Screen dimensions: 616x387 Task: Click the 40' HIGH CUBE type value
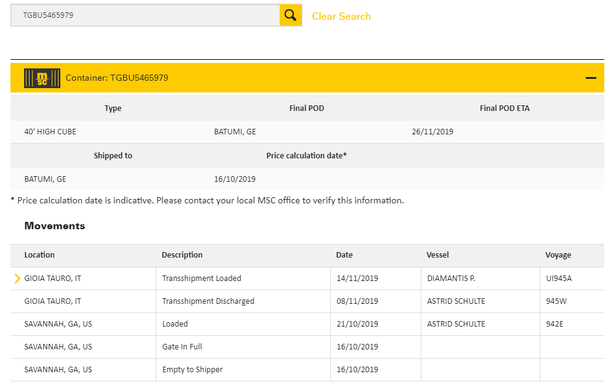click(51, 132)
